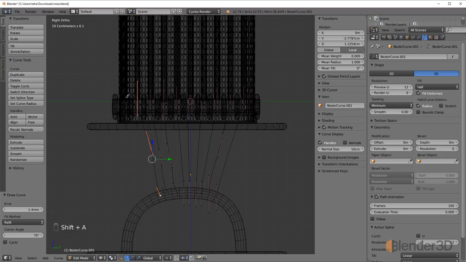466x262 pixels.
Task: Toggle the Path Animation checkbox
Action: [x=376, y=197]
